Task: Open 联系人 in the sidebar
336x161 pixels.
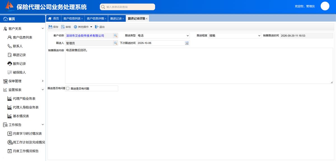Action: click(18, 46)
